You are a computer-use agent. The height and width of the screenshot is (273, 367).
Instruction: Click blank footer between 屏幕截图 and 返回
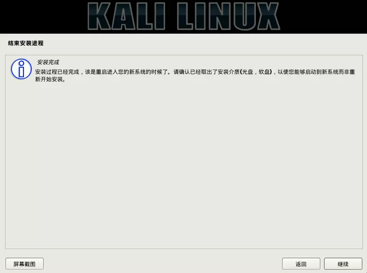tap(163, 264)
